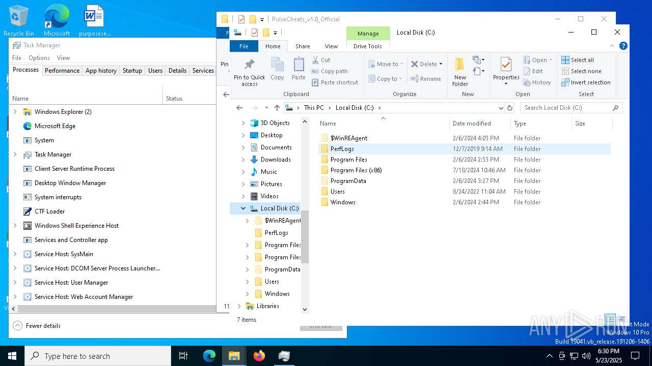The image size is (652, 366).
Task: Click the Open ribbon button
Action: (538, 60)
